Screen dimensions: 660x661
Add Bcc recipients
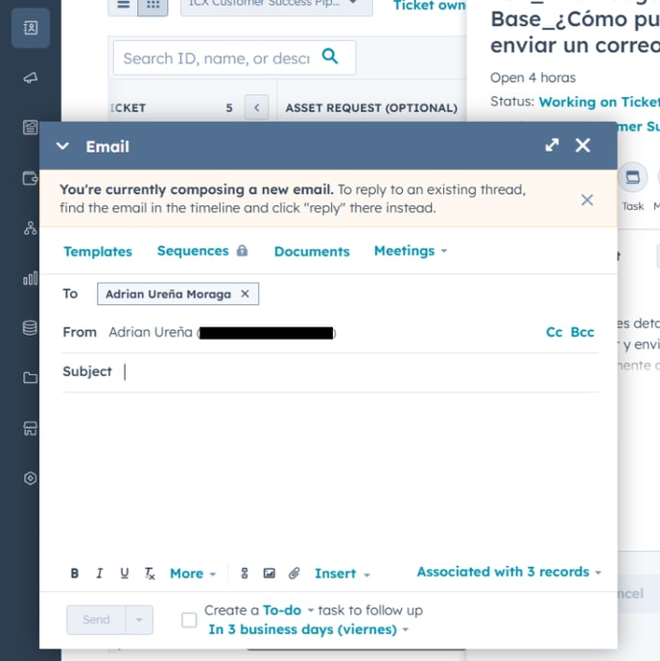click(x=582, y=332)
